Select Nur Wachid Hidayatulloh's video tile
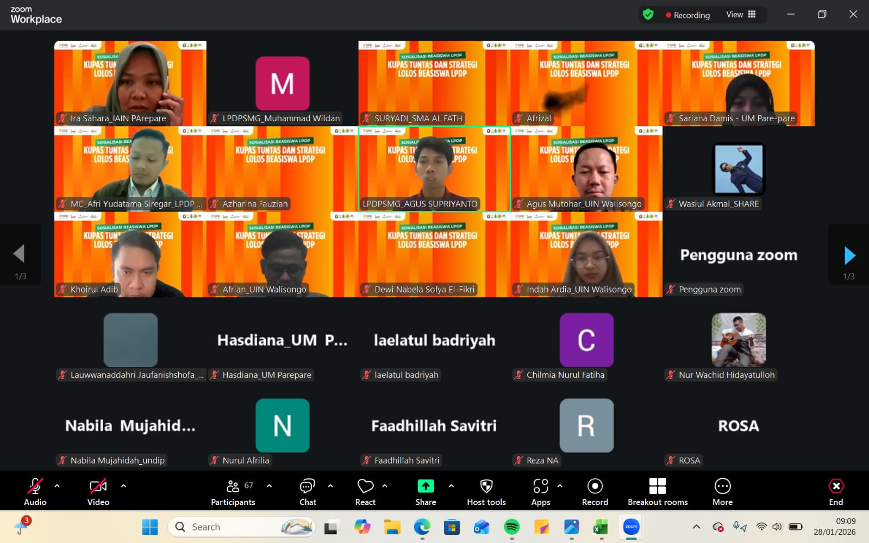 point(738,340)
